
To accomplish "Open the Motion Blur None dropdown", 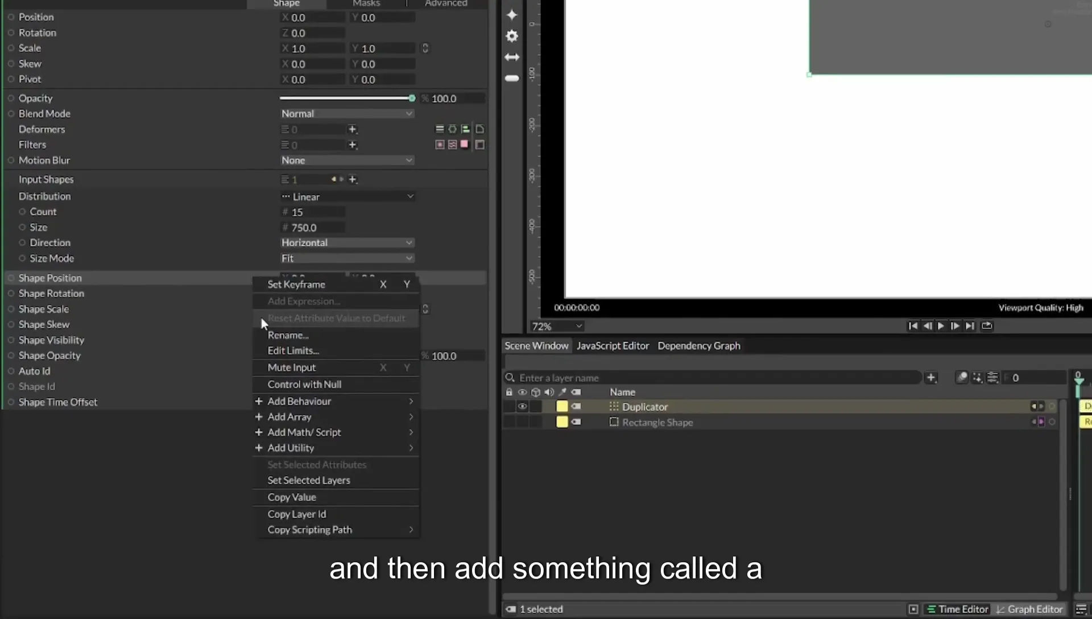I will pyautogui.click(x=347, y=160).
